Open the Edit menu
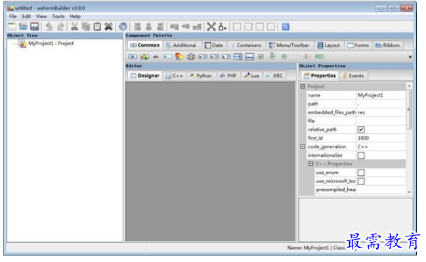The width and height of the screenshot is (426, 262). tap(26, 16)
